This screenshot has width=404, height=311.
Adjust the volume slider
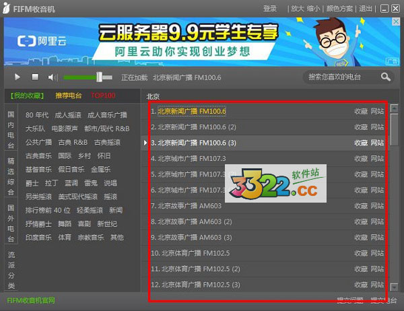point(99,77)
